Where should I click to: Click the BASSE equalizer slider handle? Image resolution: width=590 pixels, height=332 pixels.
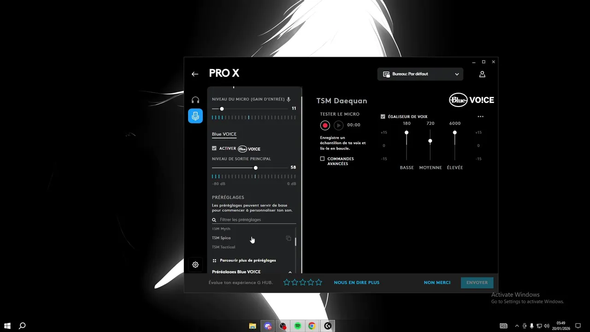pos(407,133)
